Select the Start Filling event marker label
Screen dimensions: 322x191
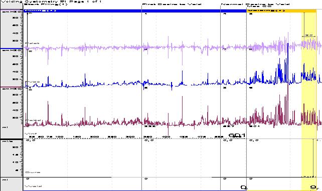(46, 4)
